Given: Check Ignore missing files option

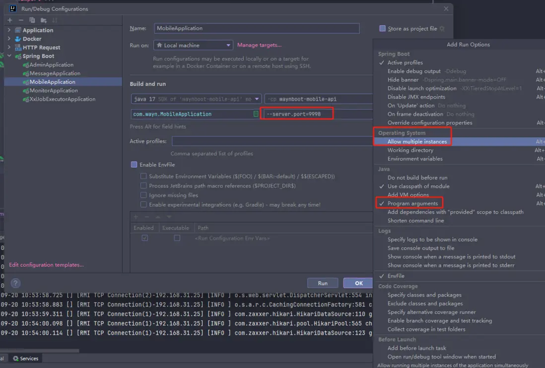Looking at the screenshot, I should pyautogui.click(x=143, y=195).
